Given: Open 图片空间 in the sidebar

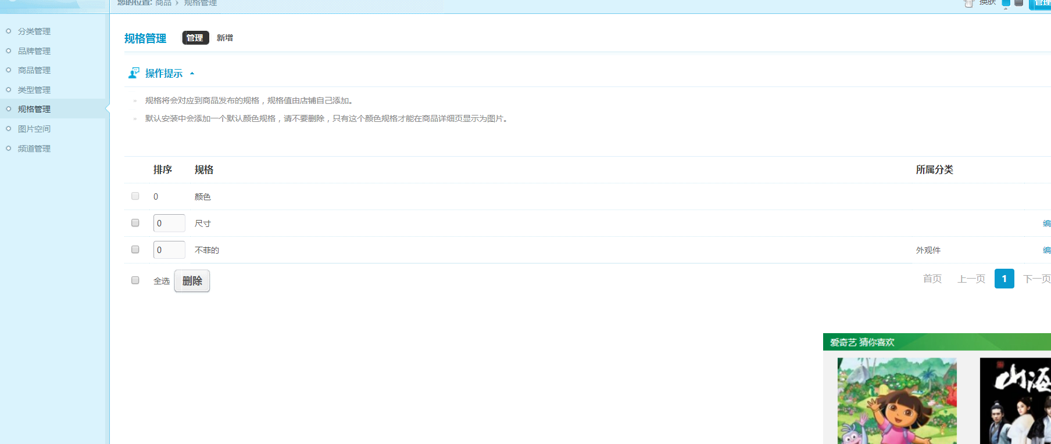Looking at the screenshot, I should (x=34, y=129).
